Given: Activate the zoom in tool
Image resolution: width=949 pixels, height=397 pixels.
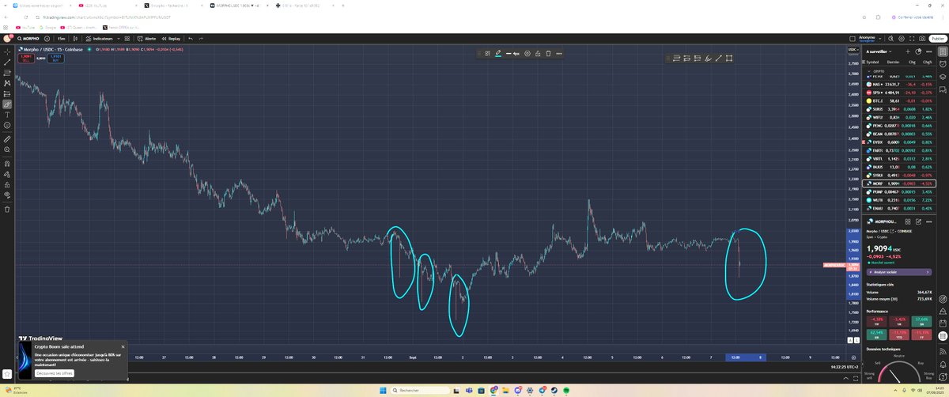Looking at the screenshot, I should pyautogui.click(x=7, y=149).
